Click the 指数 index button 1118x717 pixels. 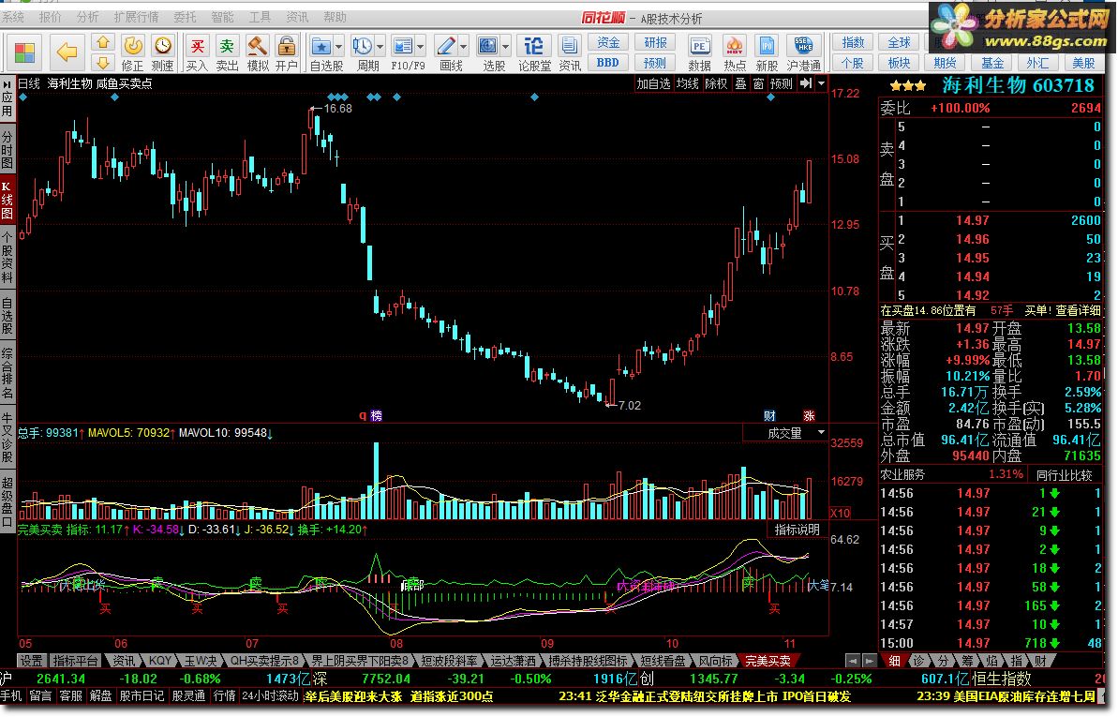[x=853, y=43]
